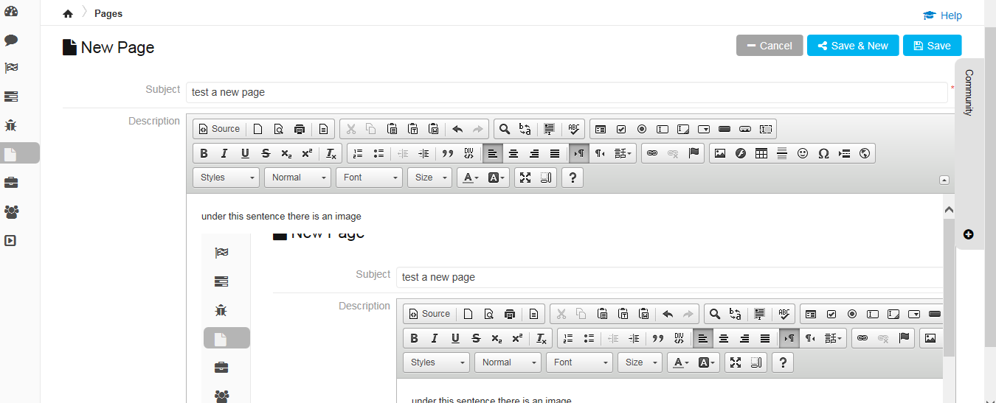Insert Flash object icon
This screenshot has width=996, height=403.
click(741, 153)
